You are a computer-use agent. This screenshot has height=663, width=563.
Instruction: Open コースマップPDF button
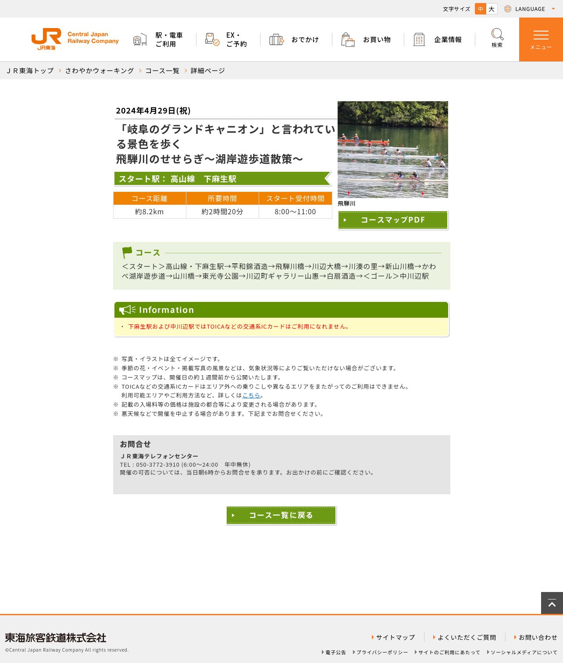coord(393,220)
